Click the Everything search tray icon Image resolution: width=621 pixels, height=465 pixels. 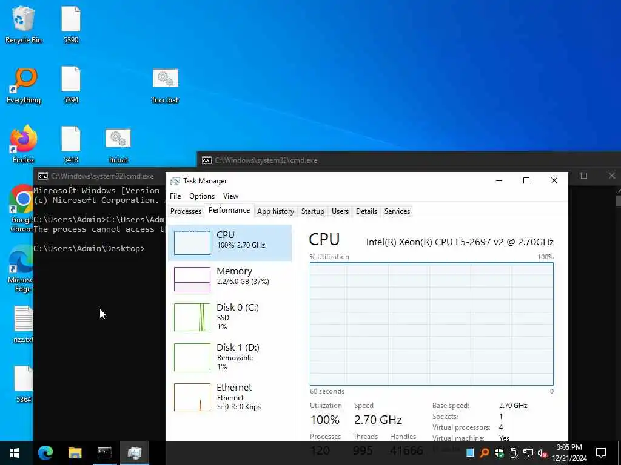(x=485, y=453)
